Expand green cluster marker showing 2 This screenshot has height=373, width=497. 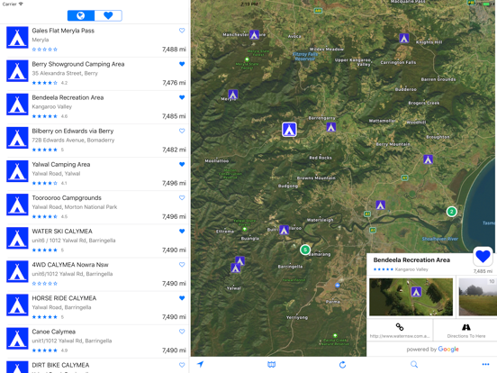click(x=452, y=212)
